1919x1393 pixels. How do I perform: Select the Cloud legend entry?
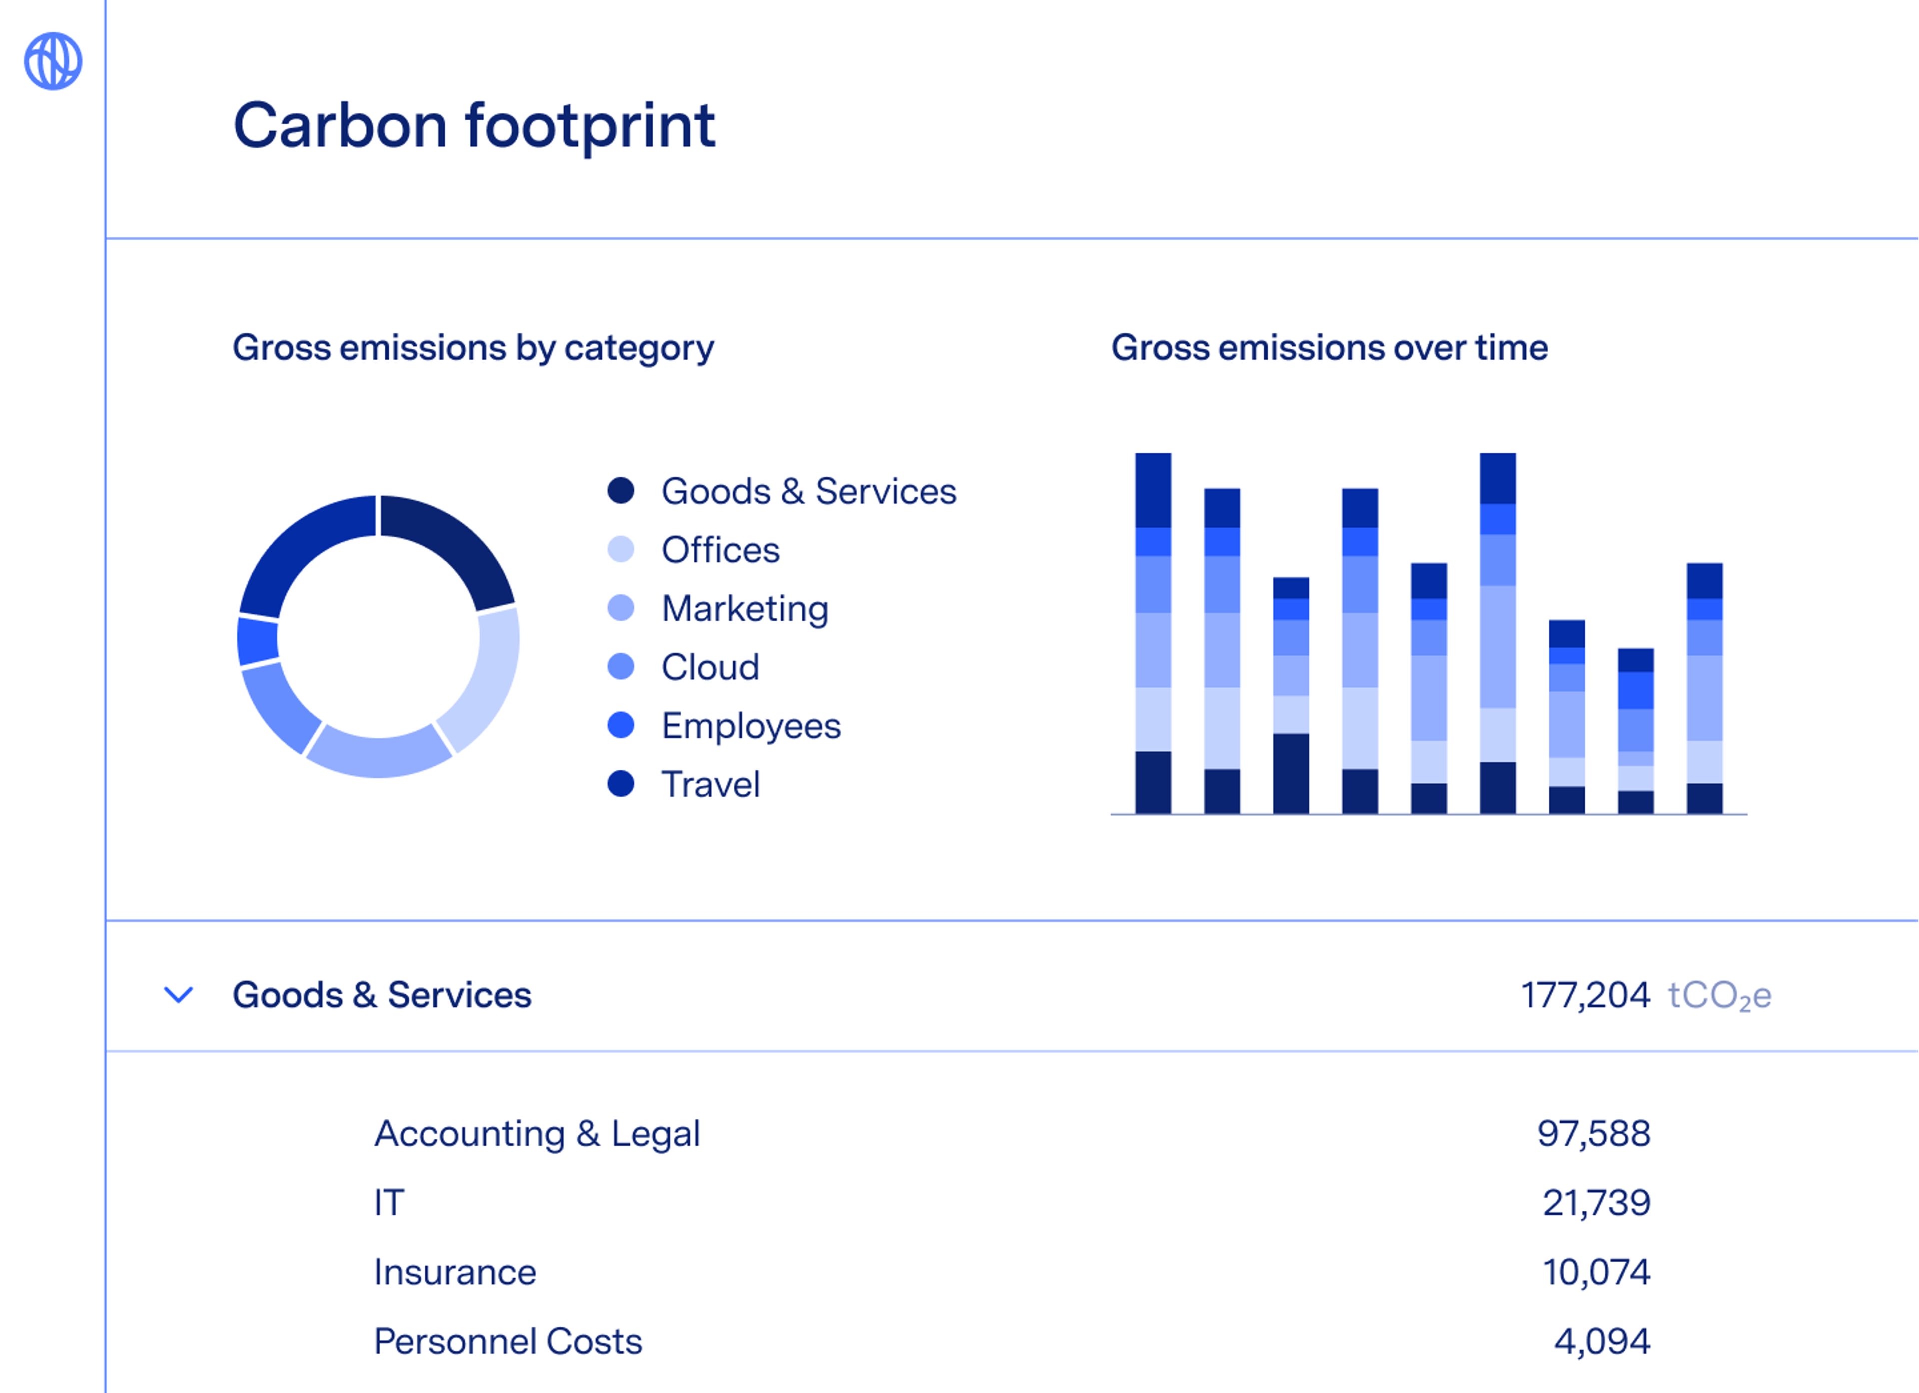[x=710, y=667]
